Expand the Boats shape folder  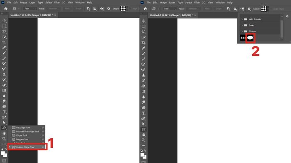[242, 25]
